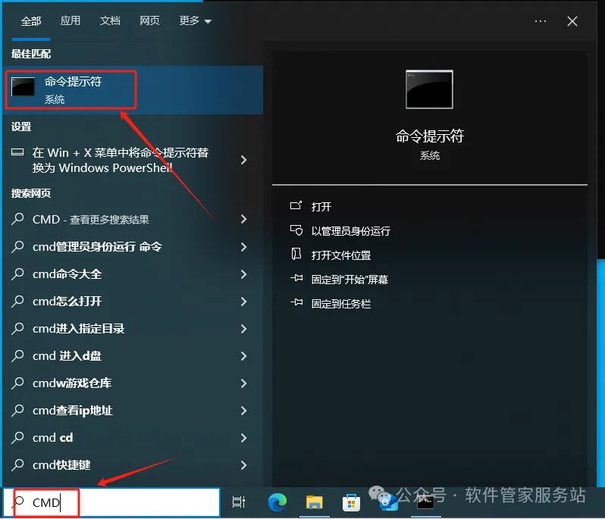Open the three-dots options menu
The height and width of the screenshot is (519, 605).
tap(540, 21)
